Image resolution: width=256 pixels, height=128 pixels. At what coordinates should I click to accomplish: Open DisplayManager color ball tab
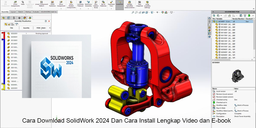25,18
